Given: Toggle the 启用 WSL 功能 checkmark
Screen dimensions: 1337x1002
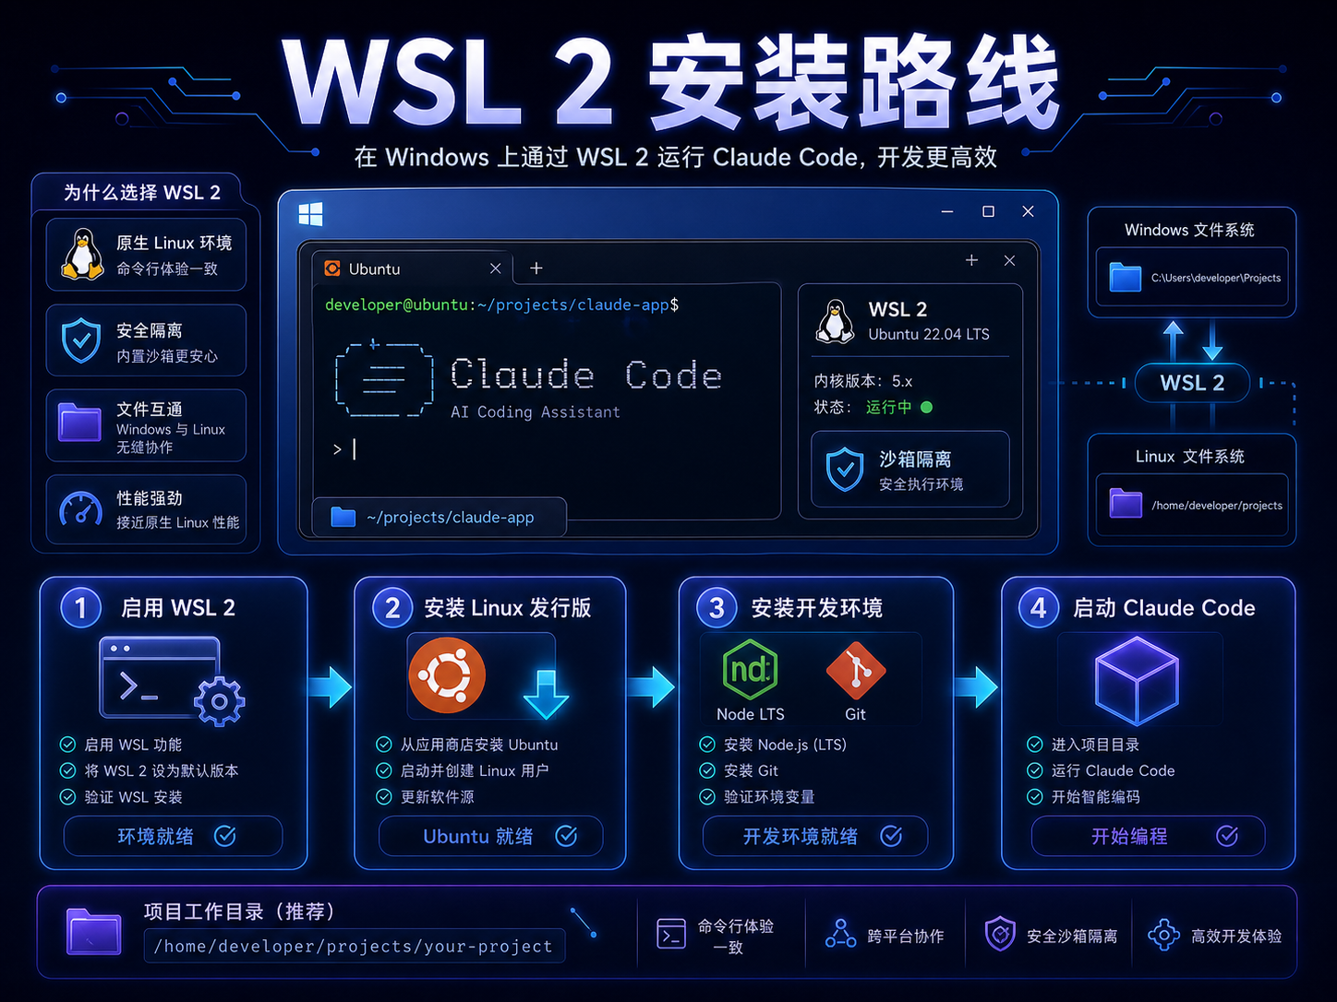Looking at the screenshot, I should tap(67, 745).
